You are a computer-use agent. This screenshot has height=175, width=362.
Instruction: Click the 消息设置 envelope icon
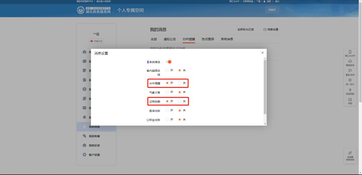pos(265,29)
